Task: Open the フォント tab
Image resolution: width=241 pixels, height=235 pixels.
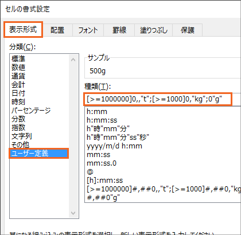Action: tap(88, 30)
